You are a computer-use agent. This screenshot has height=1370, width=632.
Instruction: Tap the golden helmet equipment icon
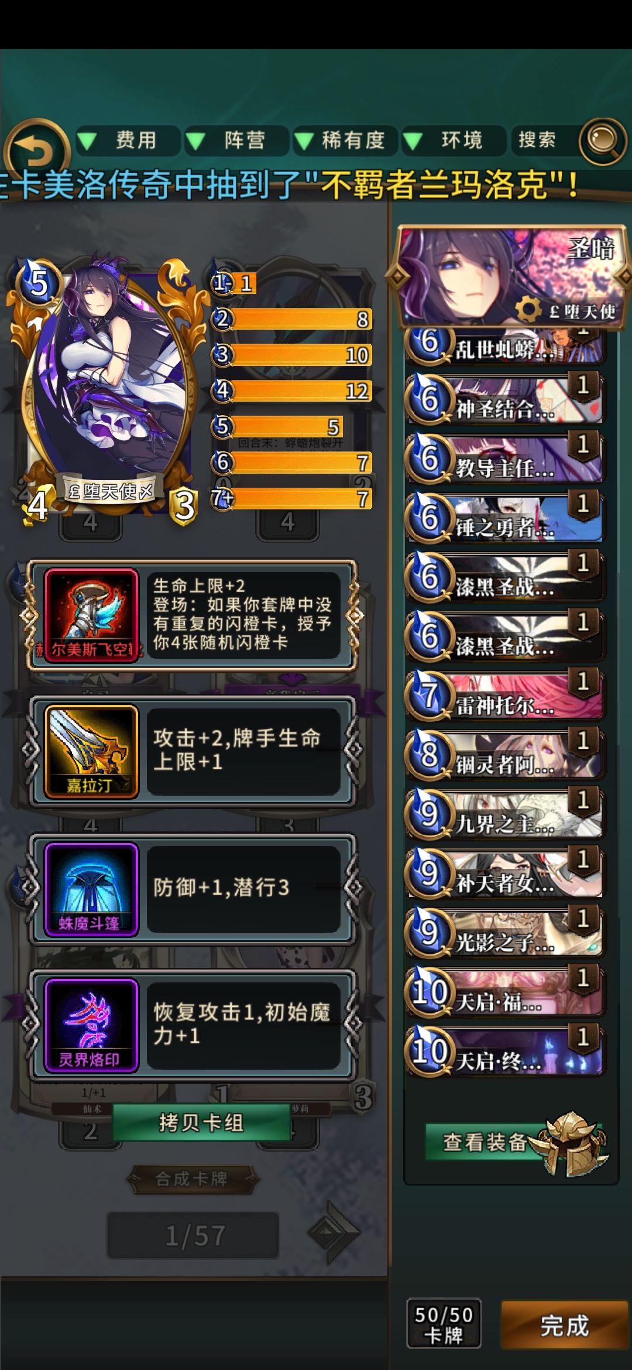click(x=571, y=1143)
